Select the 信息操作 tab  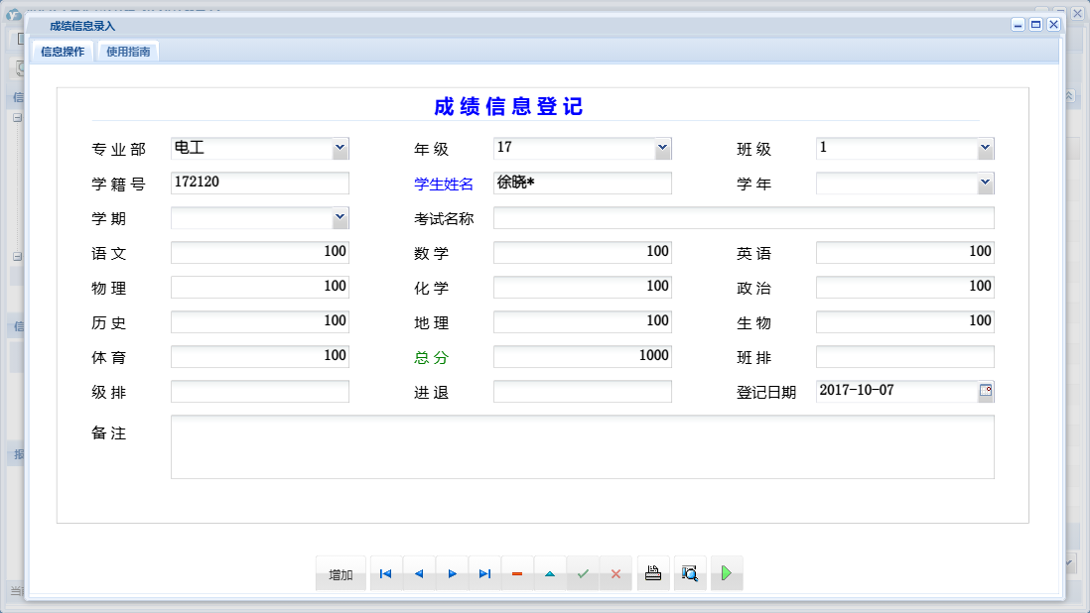click(x=60, y=51)
